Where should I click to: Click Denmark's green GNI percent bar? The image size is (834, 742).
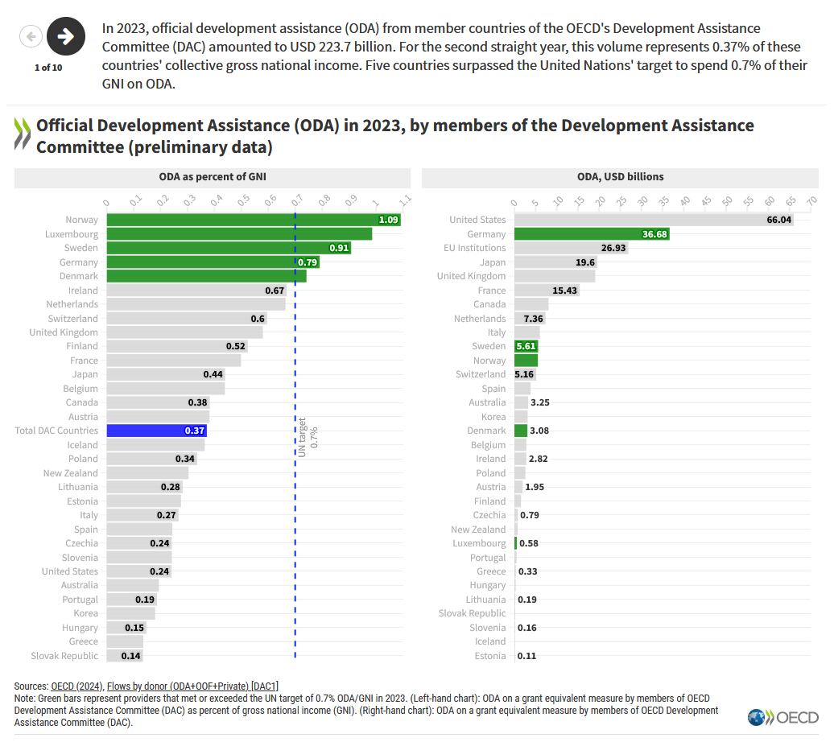[x=206, y=276]
